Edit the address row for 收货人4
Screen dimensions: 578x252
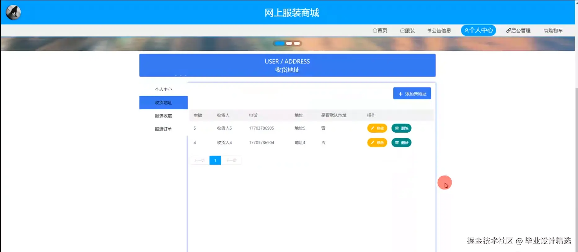click(x=377, y=143)
